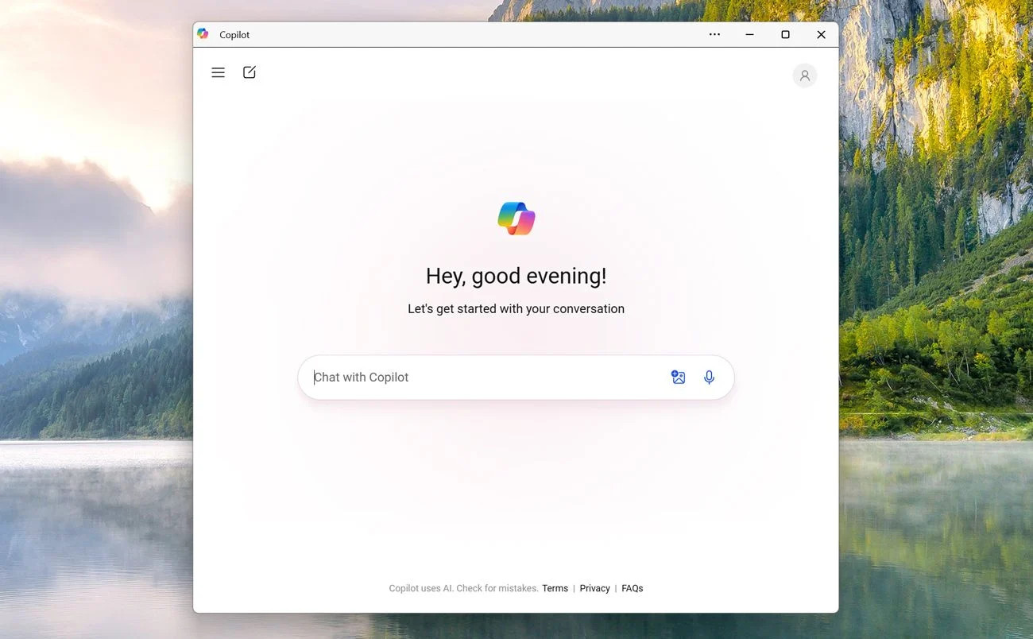The height and width of the screenshot is (639, 1033).
Task: Open the Privacy link
Action: pos(594,588)
